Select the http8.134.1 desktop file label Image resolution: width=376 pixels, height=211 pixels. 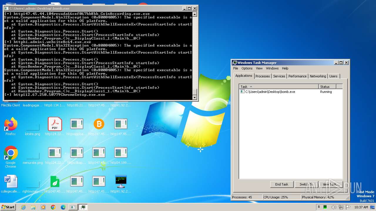coord(55,105)
